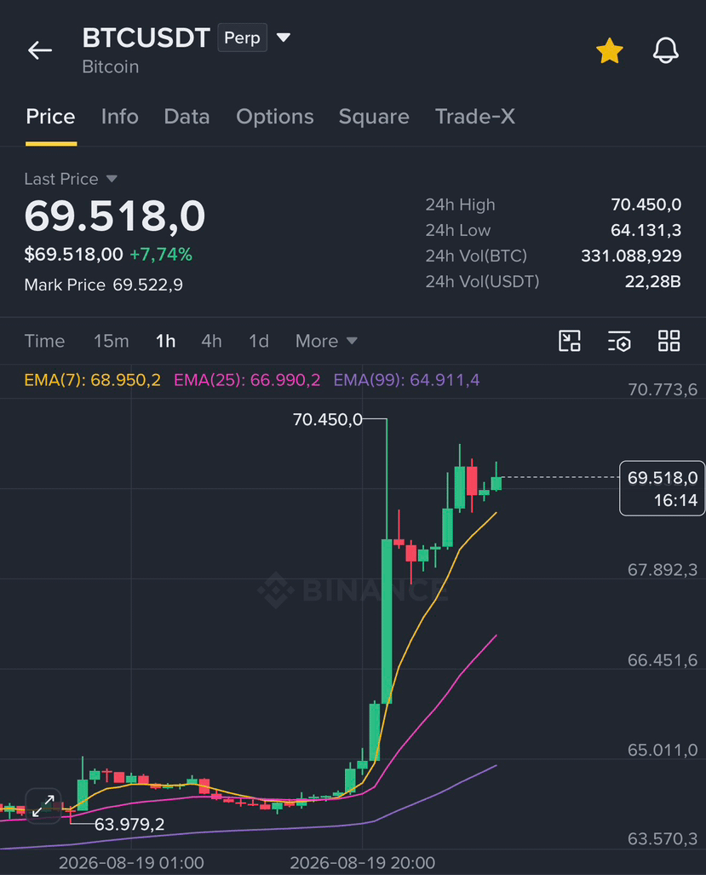Click the 24h Vol(BTC) value 331.088,929
706x875 pixels.
tap(631, 256)
